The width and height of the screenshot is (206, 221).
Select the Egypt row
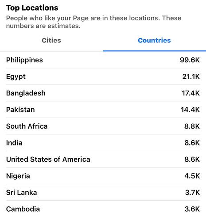pyautogui.click(x=103, y=76)
